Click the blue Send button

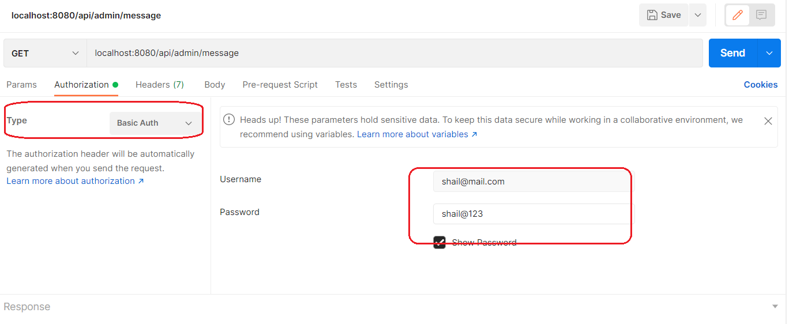733,53
